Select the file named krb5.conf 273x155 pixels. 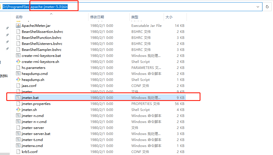(30, 152)
